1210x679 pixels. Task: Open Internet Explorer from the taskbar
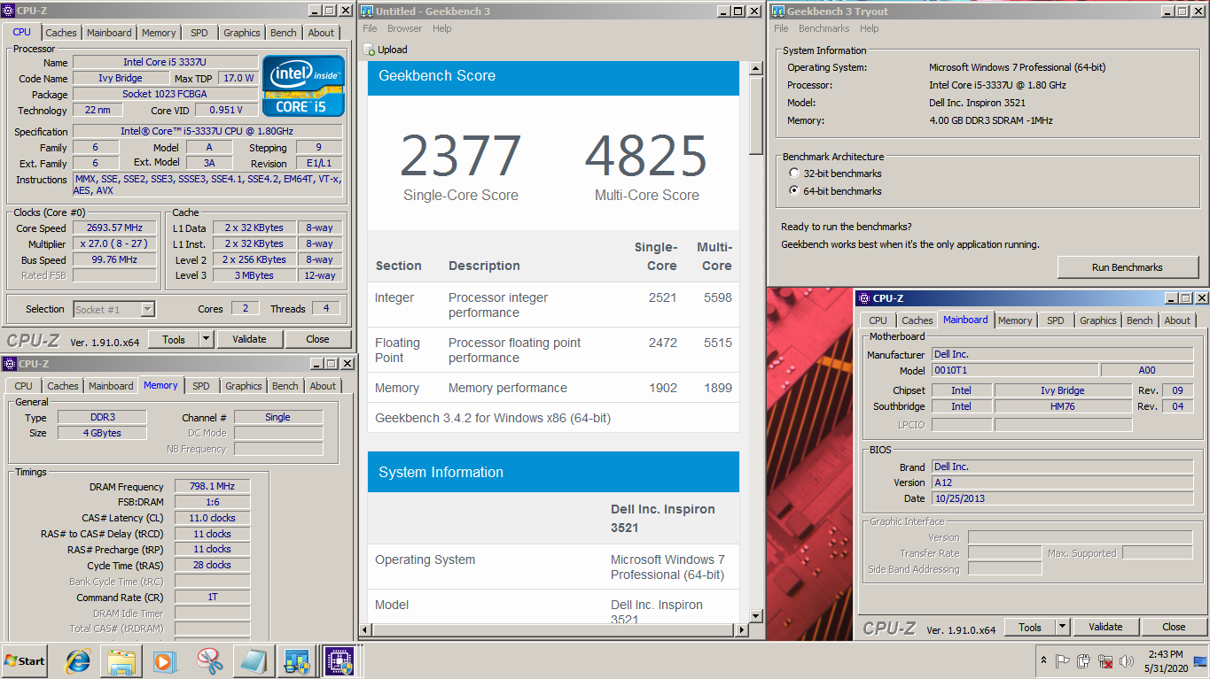click(79, 661)
